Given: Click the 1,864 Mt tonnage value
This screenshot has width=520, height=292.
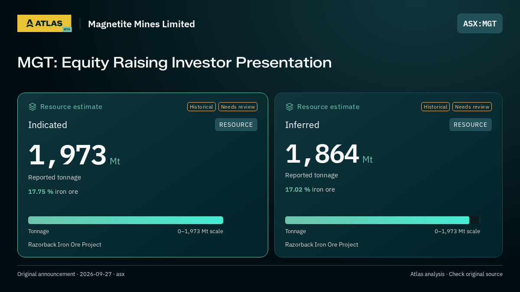Looking at the screenshot, I should 329,154.
